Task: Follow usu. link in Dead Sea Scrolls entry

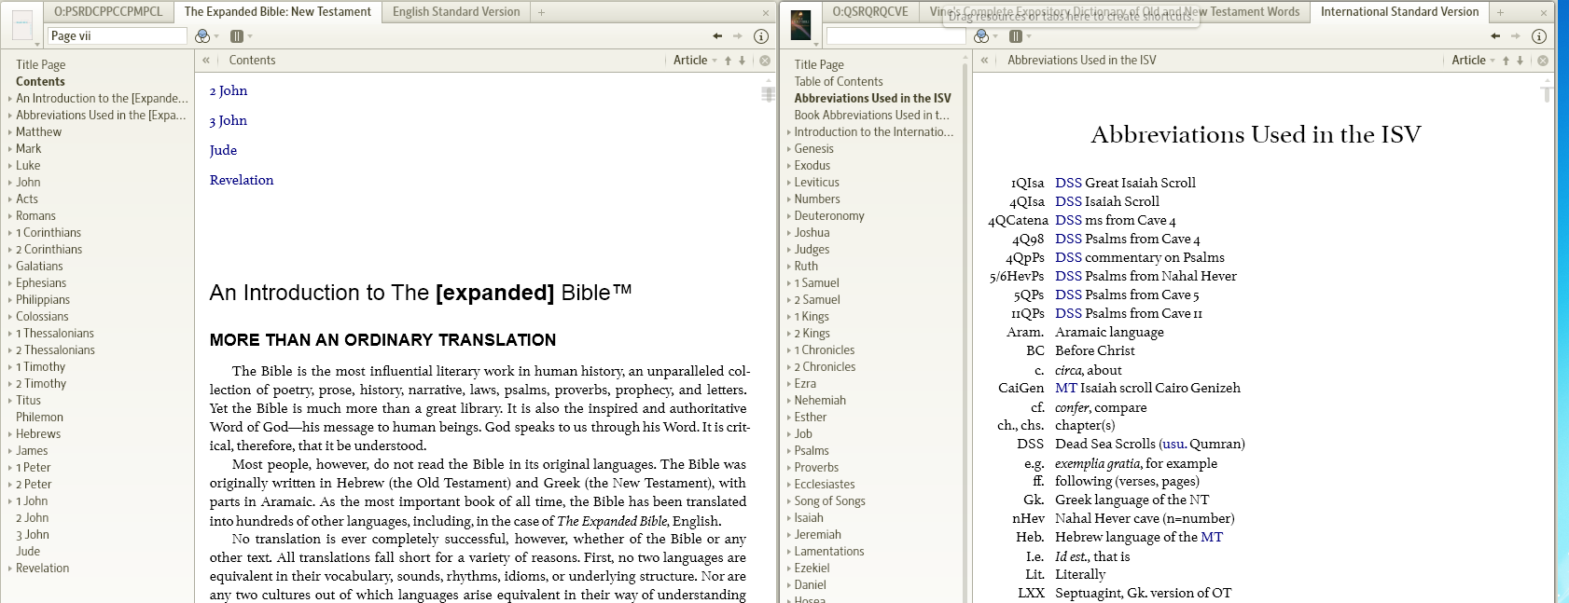Action: tap(1173, 444)
